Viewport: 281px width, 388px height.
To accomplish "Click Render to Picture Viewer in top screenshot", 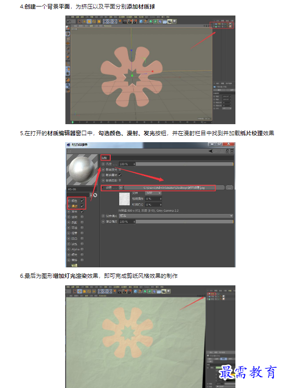I will pyautogui.click(x=130, y=22).
